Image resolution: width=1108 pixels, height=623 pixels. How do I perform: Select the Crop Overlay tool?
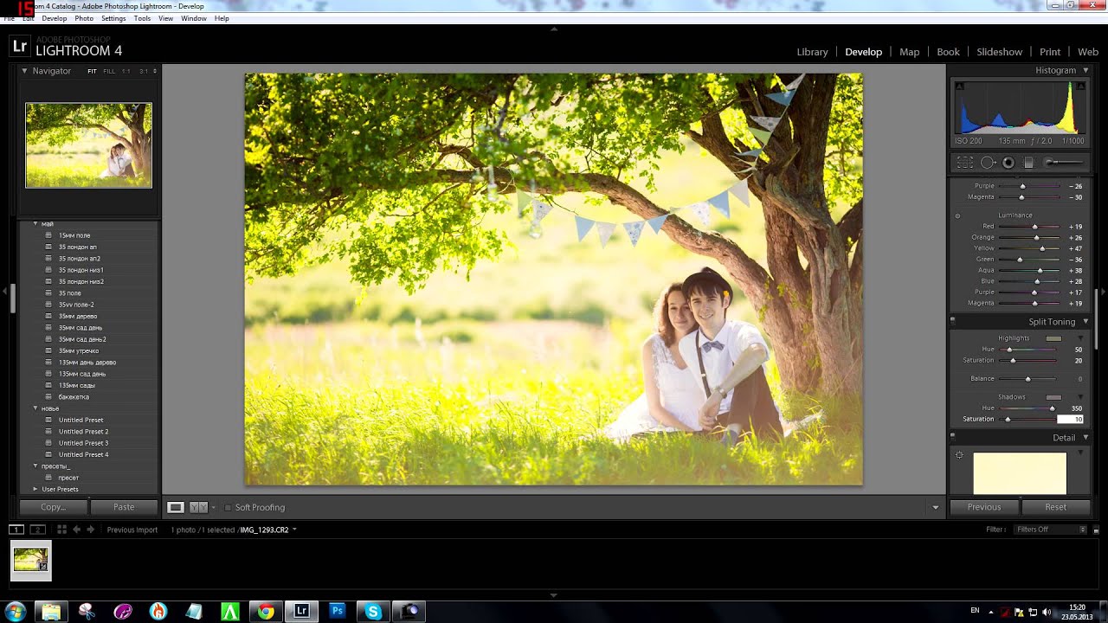[964, 163]
